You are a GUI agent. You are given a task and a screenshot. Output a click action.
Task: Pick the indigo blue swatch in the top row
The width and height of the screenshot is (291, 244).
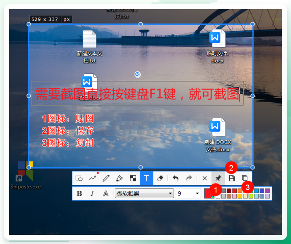tap(262, 191)
